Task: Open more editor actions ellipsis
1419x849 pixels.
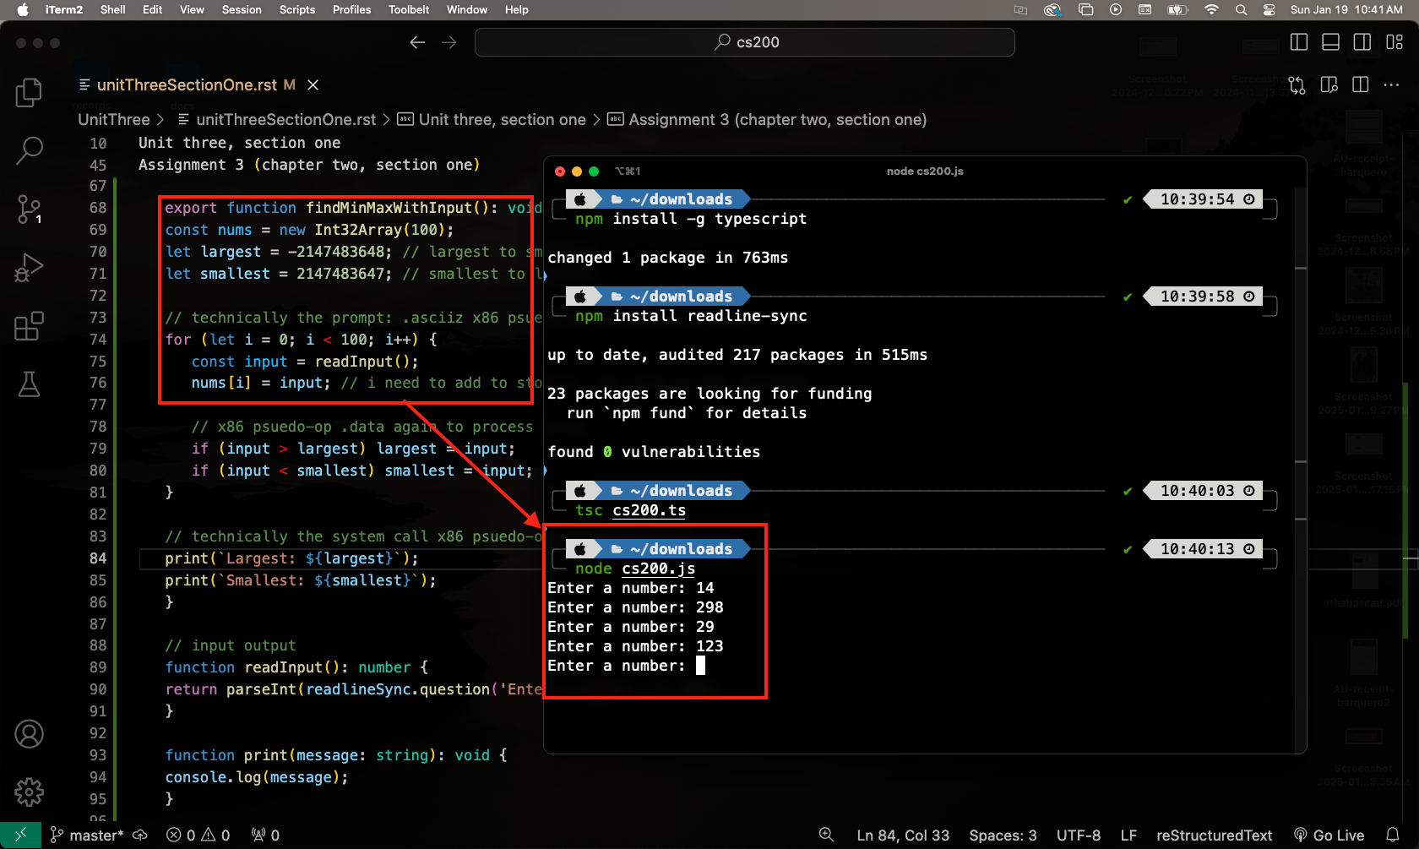Action: [x=1391, y=84]
